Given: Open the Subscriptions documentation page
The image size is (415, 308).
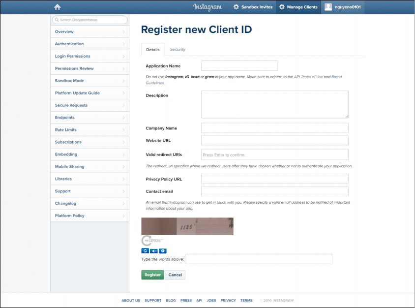Looking at the screenshot, I should [89, 142].
